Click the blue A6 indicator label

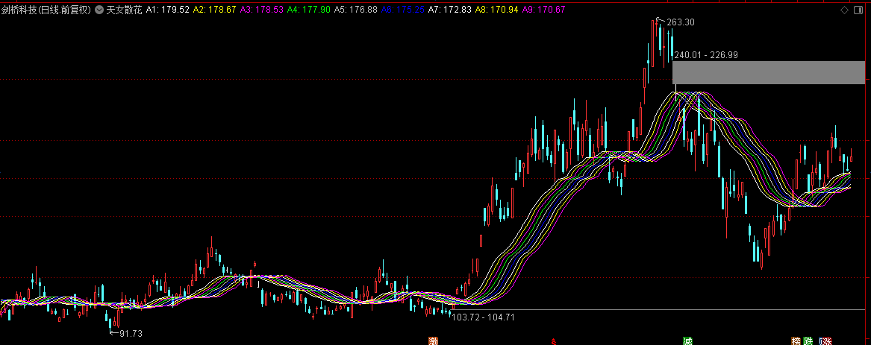[x=402, y=10]
